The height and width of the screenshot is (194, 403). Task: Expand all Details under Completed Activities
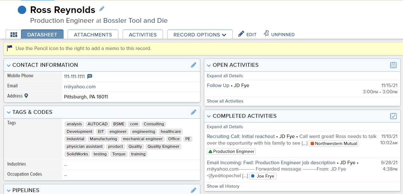pyautogui.click(x=225, y=127)
